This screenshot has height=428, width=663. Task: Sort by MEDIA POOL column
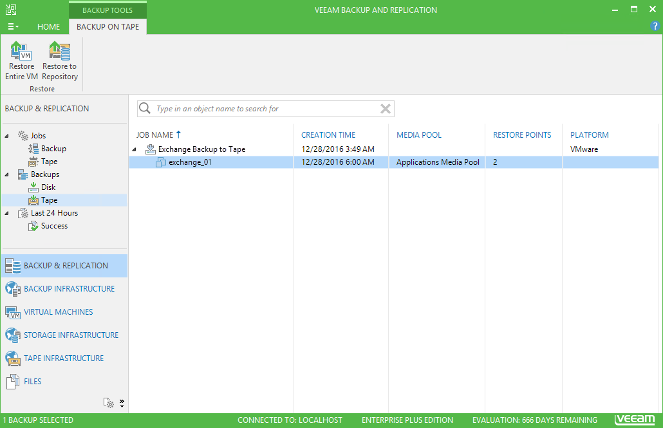[x=418, y=135]
